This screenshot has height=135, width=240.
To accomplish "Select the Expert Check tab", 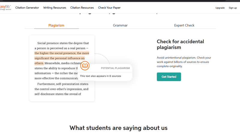I will point(184,25).
